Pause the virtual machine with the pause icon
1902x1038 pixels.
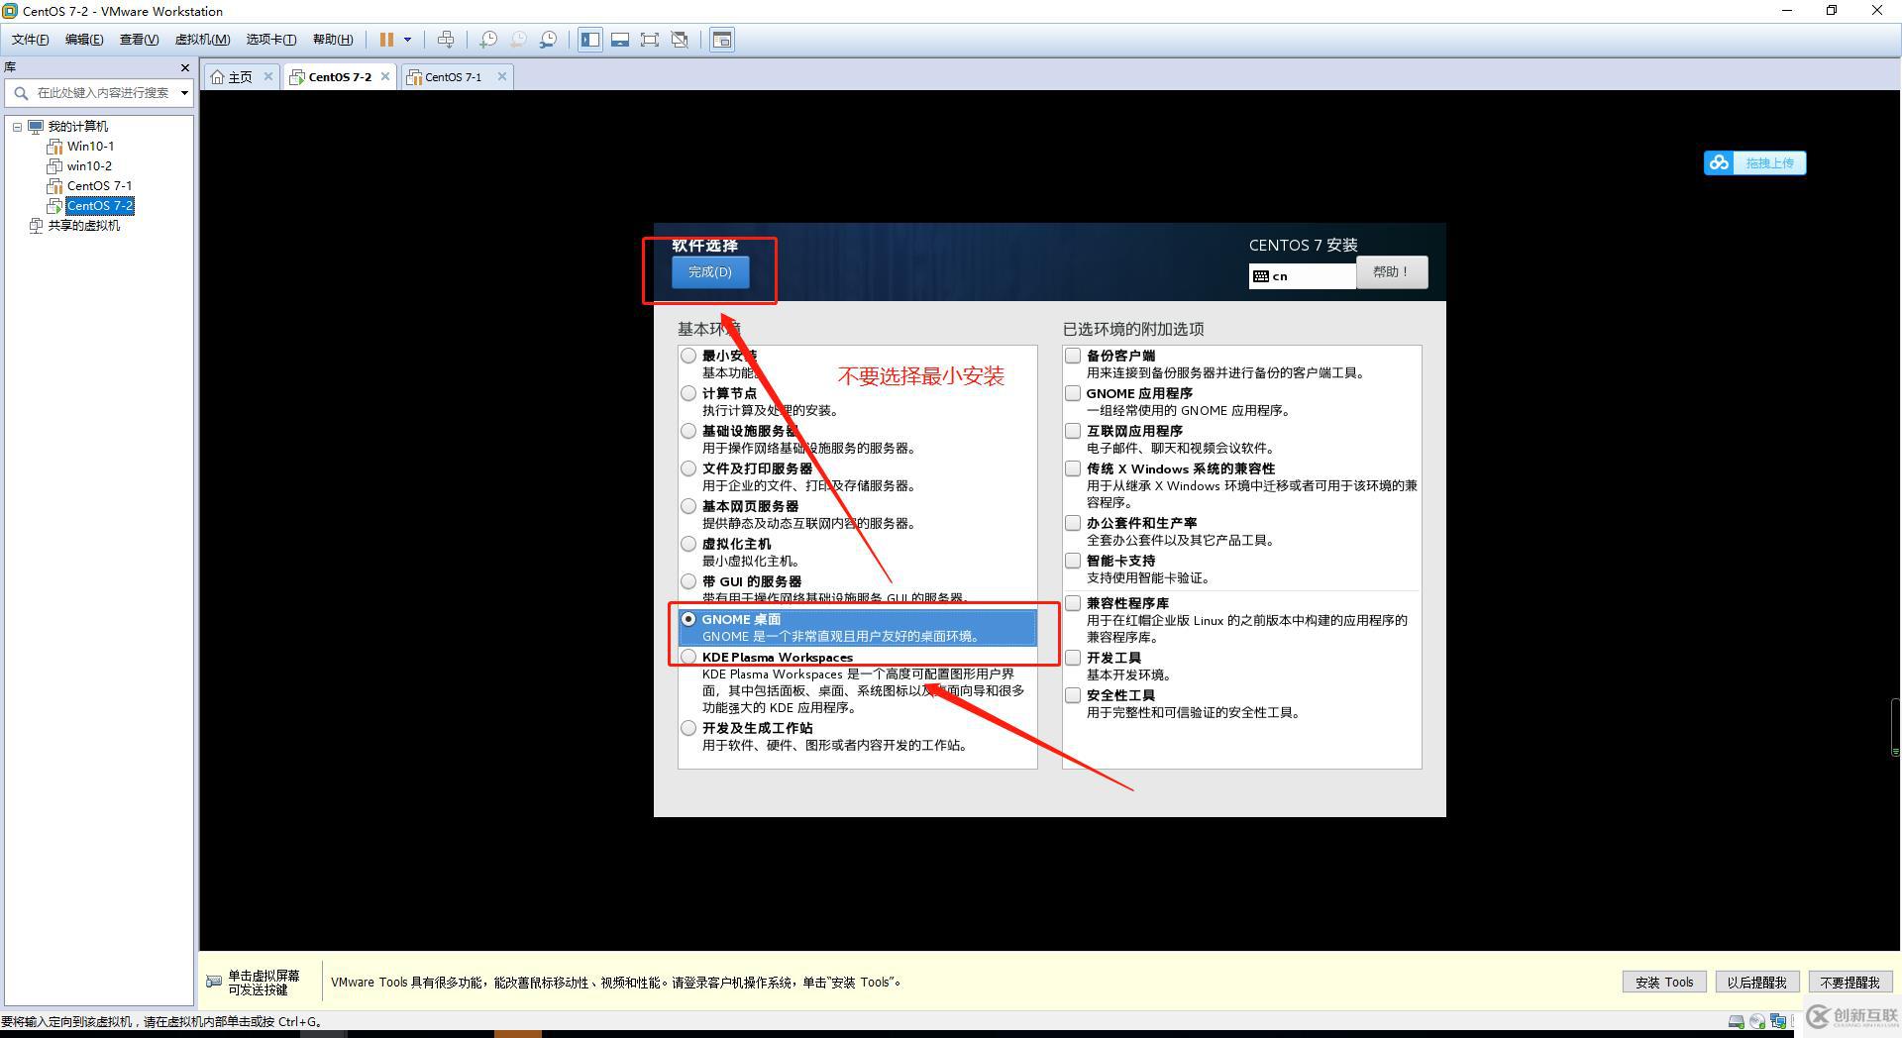pyautogui.click(x=386, y=40)
